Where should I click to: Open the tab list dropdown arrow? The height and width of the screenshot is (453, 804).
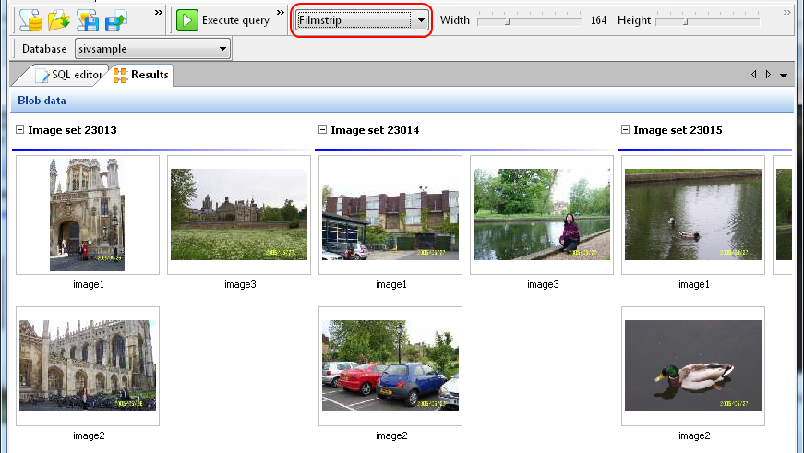tap(784, 75)
